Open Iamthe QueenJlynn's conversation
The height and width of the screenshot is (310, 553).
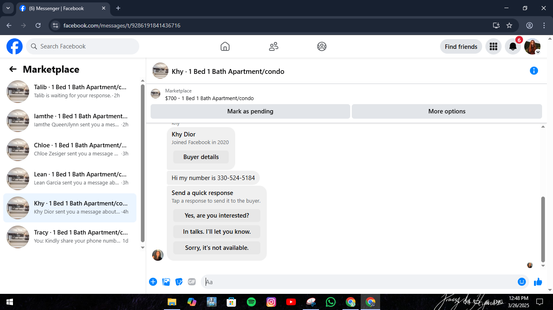click(x=70, y=121)
